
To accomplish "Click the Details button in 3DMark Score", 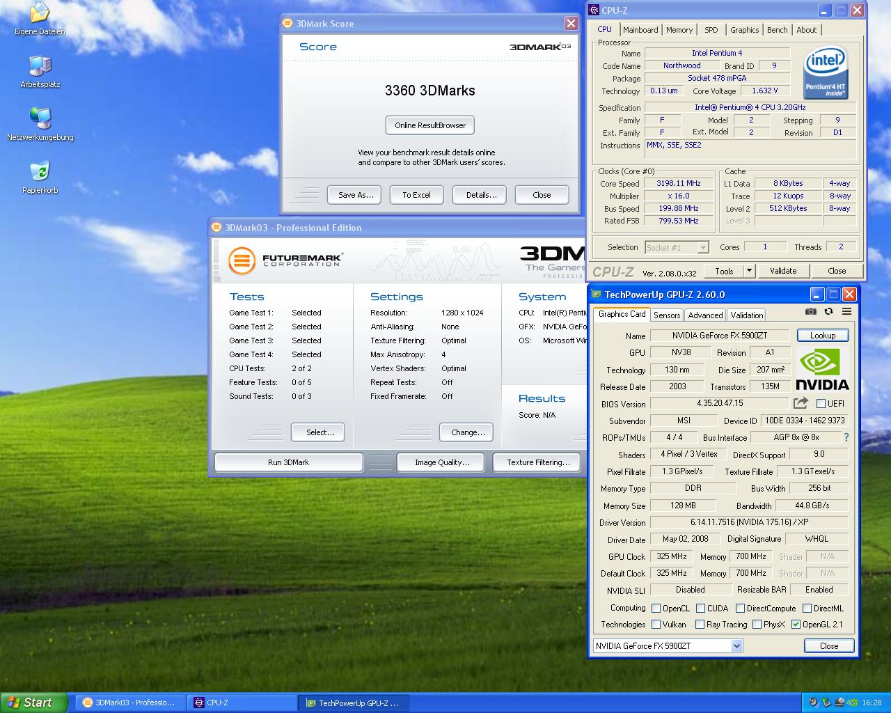I will coord(481,195).
